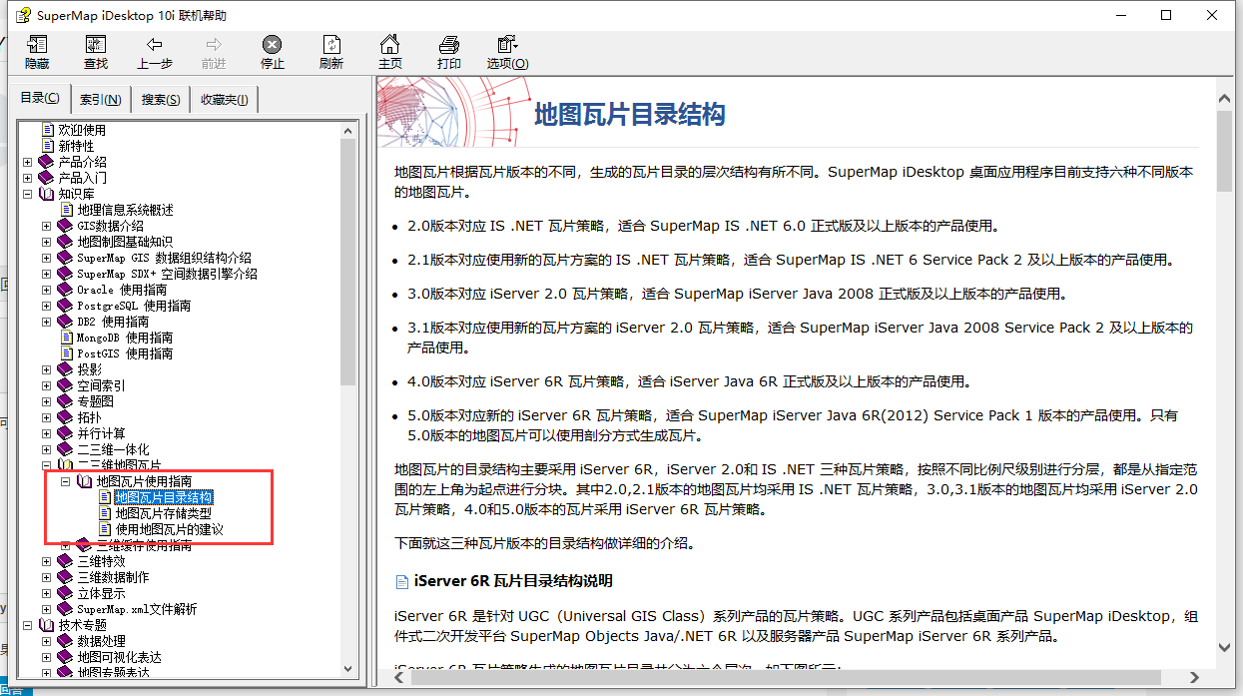Screen dimensions: 1243x696
Task: Click the page icon beside 使用地图瓦片的建议
Action: tap(105, 529)
